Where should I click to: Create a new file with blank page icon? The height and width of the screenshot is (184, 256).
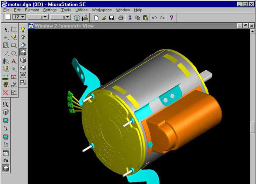(x=96, y=18)
